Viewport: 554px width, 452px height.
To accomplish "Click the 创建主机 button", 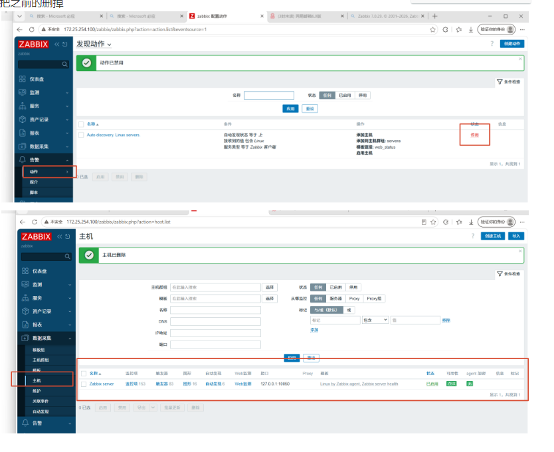I will pos(493,236).
